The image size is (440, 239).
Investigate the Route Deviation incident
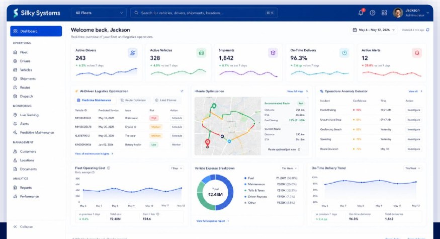point(414,149)
